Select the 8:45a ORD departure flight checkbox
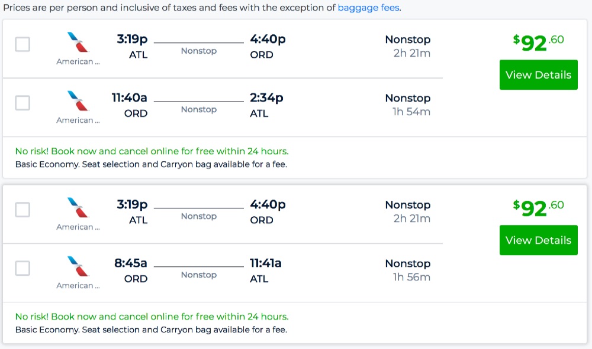Screen dimensions: 592x349 22,268
